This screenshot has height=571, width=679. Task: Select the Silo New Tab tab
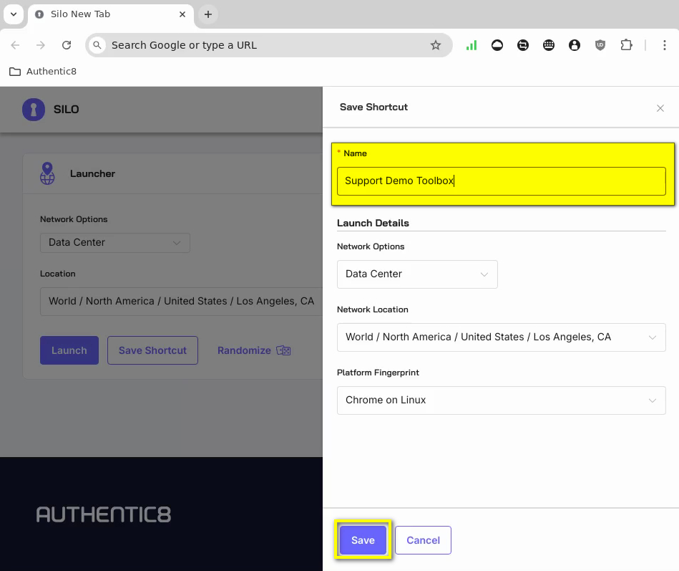pos(110,14)
